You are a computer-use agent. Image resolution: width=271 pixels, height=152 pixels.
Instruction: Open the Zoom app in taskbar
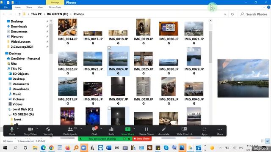click(x=84, y=148)
